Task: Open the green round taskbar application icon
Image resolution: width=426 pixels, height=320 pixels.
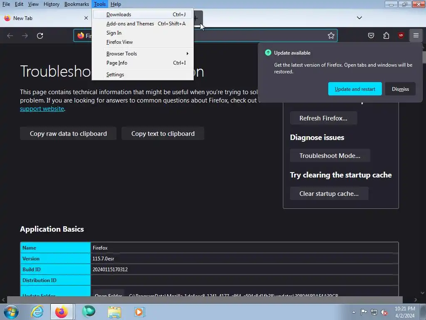Action: click(89, 312)
